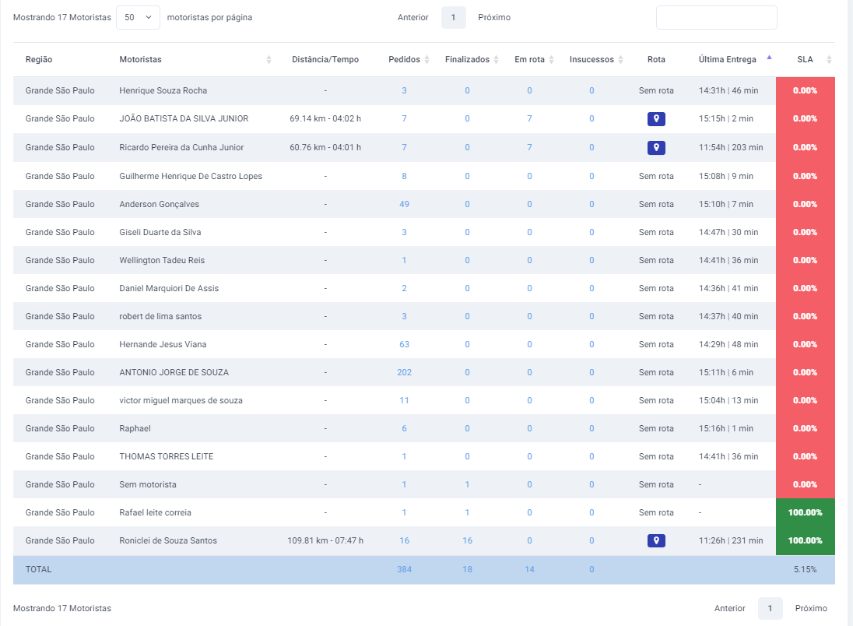Image resolution: width=853 pixels, height=626 pixels.
Task: Open Finalizados count 1 for Rafael leite correia
Action: coord(467,513)
